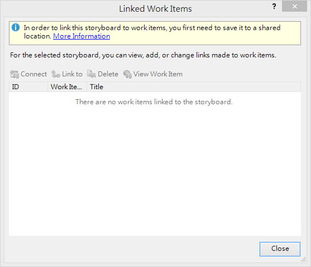The height and width of the screenshot is (267, 311).
Task: Click the View Work Item icon
Action: pyautogui.click(x=127, y=74)
